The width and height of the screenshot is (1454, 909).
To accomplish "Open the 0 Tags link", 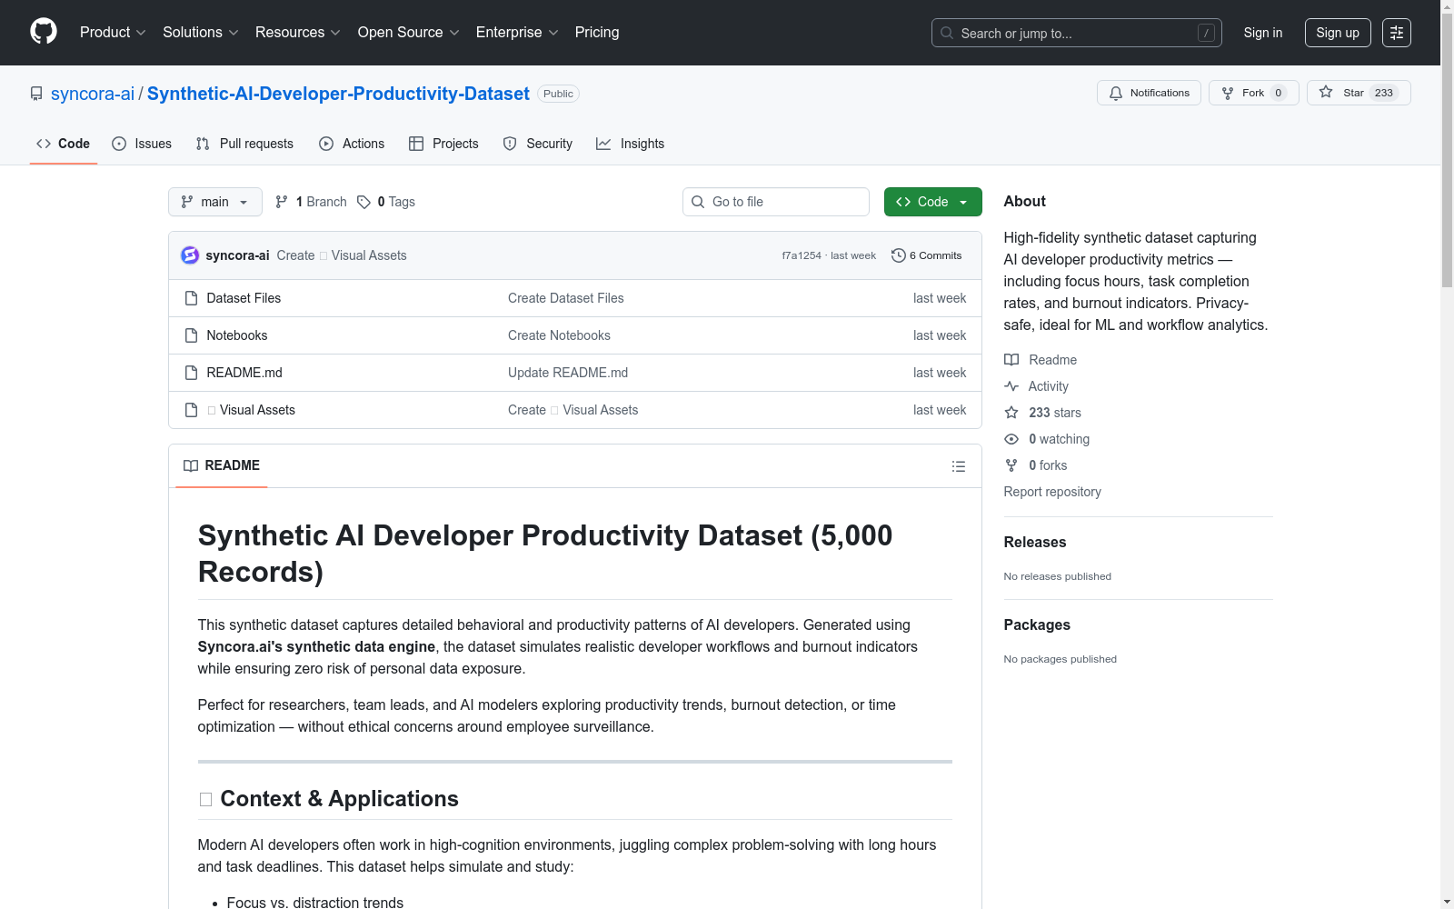I will click(386, 202).
